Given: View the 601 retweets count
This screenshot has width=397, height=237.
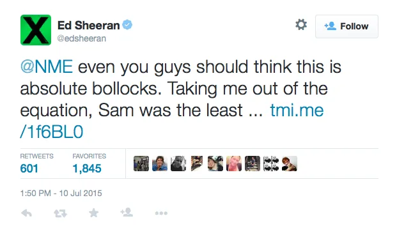Looking at the screenshot, I should [x=29, y=169].
